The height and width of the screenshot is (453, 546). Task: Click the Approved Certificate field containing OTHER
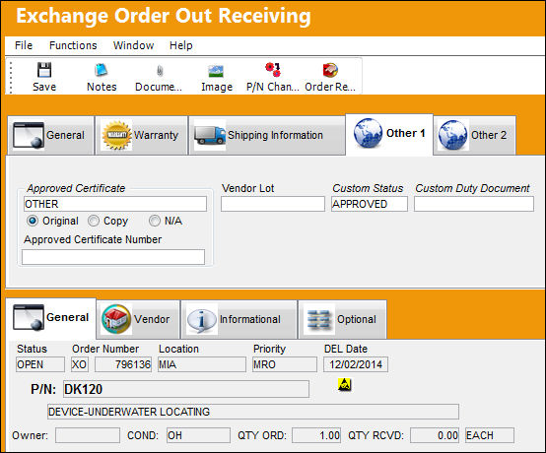click(x=115, y=204)
